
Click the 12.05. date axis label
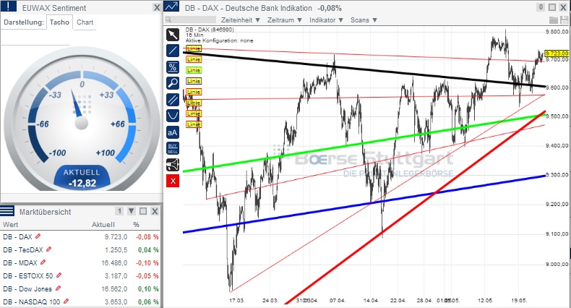coord(486,300)
